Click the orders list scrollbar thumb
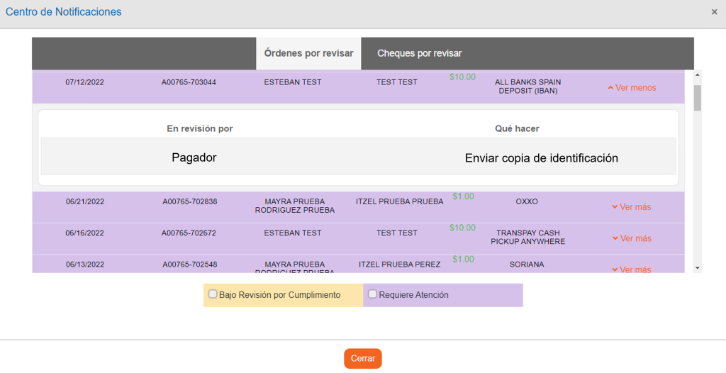Screen dimensions: 726x373 point(697,98)
